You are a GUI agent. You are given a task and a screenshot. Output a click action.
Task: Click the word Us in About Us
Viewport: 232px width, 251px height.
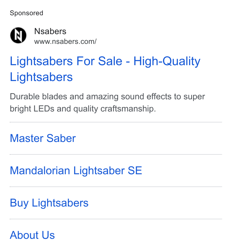tap(48, 235)
